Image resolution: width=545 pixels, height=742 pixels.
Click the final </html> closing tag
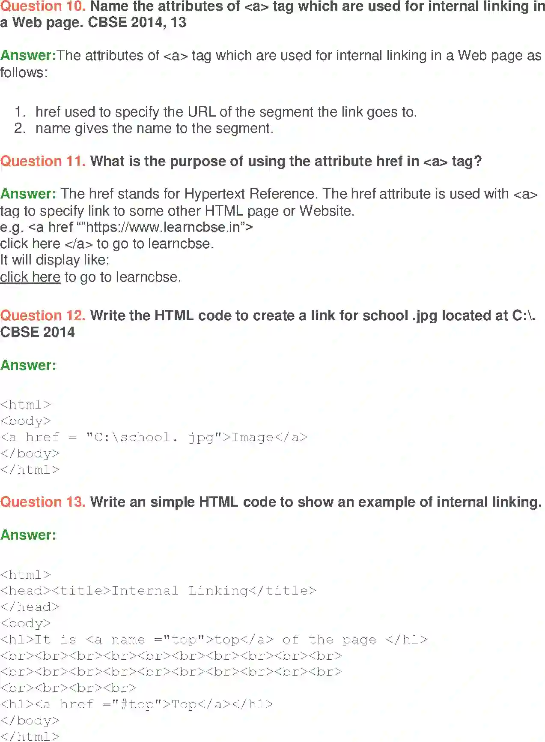pyautogui.click(x=30, y=736)
